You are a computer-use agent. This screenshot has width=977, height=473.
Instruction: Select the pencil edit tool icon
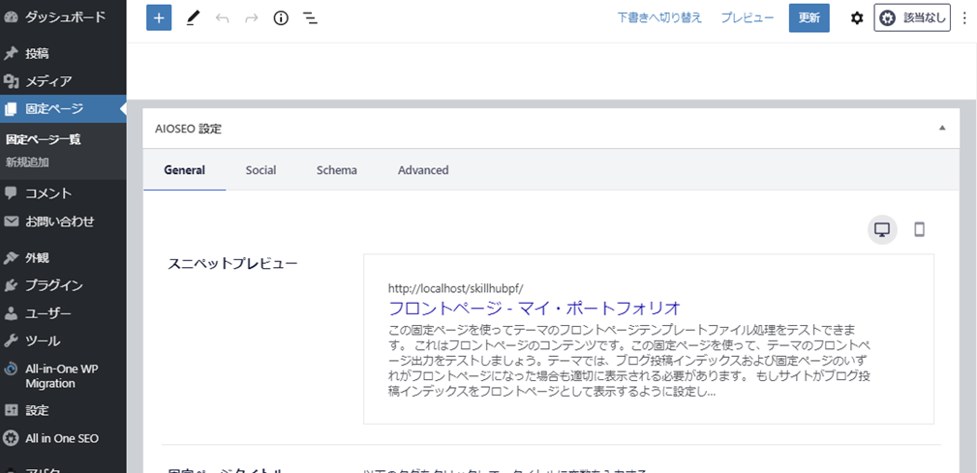coord(193,18)
